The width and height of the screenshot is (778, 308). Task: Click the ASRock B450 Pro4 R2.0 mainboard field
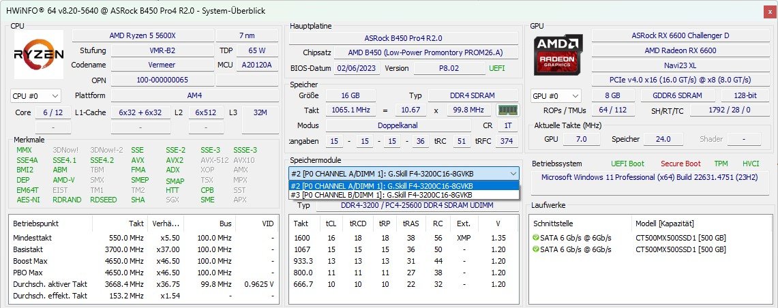tap(403, 38)
